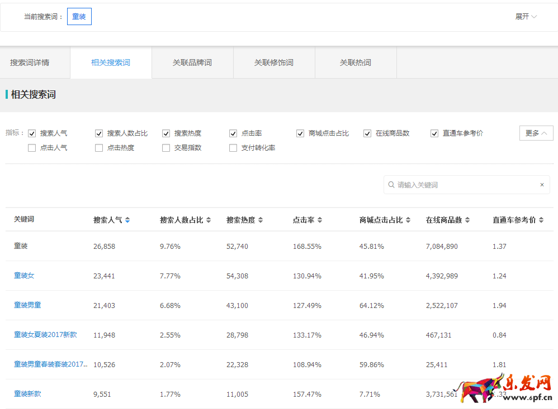Enable the 点击人气 metric checkbox
The image size is (558, 409).
click(32, 147)
